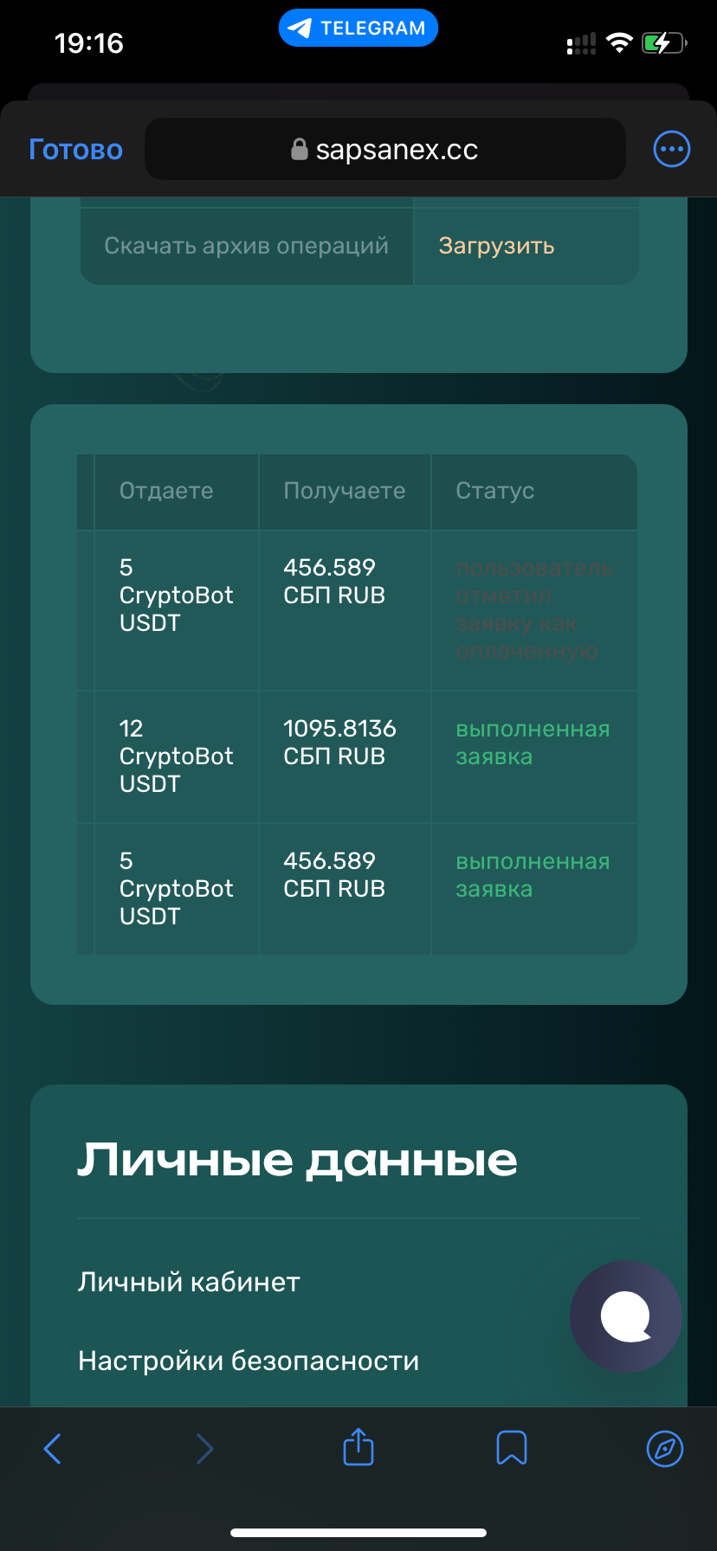Open the live chat bubble
717x1551 pixels.
click(x=625, y=1316)
